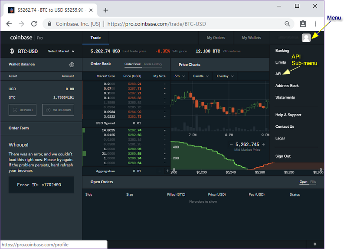Click the mid market price 5,262.745
Image resolution: width=347 pixels, height=249 pixels.
(x=247, y=144)
